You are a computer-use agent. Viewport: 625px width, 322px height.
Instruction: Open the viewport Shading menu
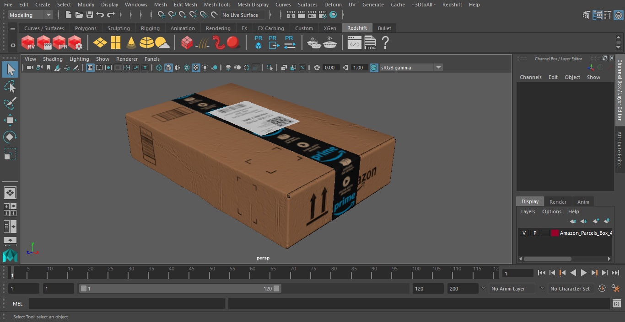(53, 59)
